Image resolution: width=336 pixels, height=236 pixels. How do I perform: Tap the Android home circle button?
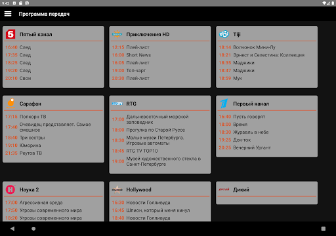tap(33, 229)
